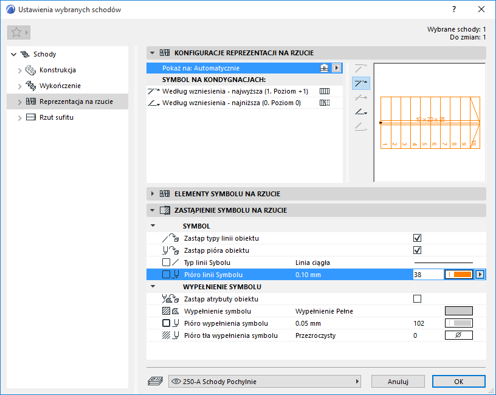
Task: Collapse the Schody tree node
Action: pos(13,55)
